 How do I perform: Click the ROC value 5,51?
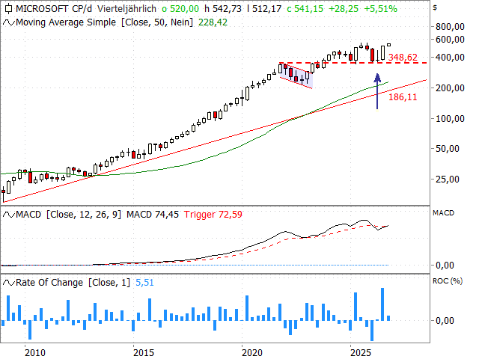[144, 283]
